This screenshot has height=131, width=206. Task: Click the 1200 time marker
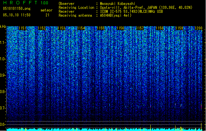[x=199, y=28]
